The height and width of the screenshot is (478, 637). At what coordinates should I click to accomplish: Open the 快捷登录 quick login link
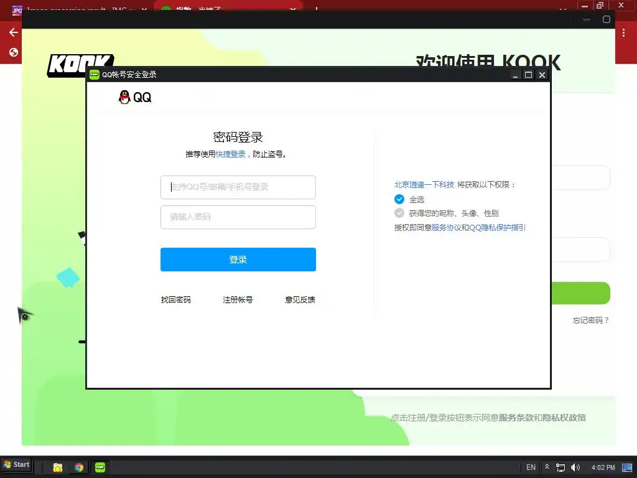click(230, 154)
